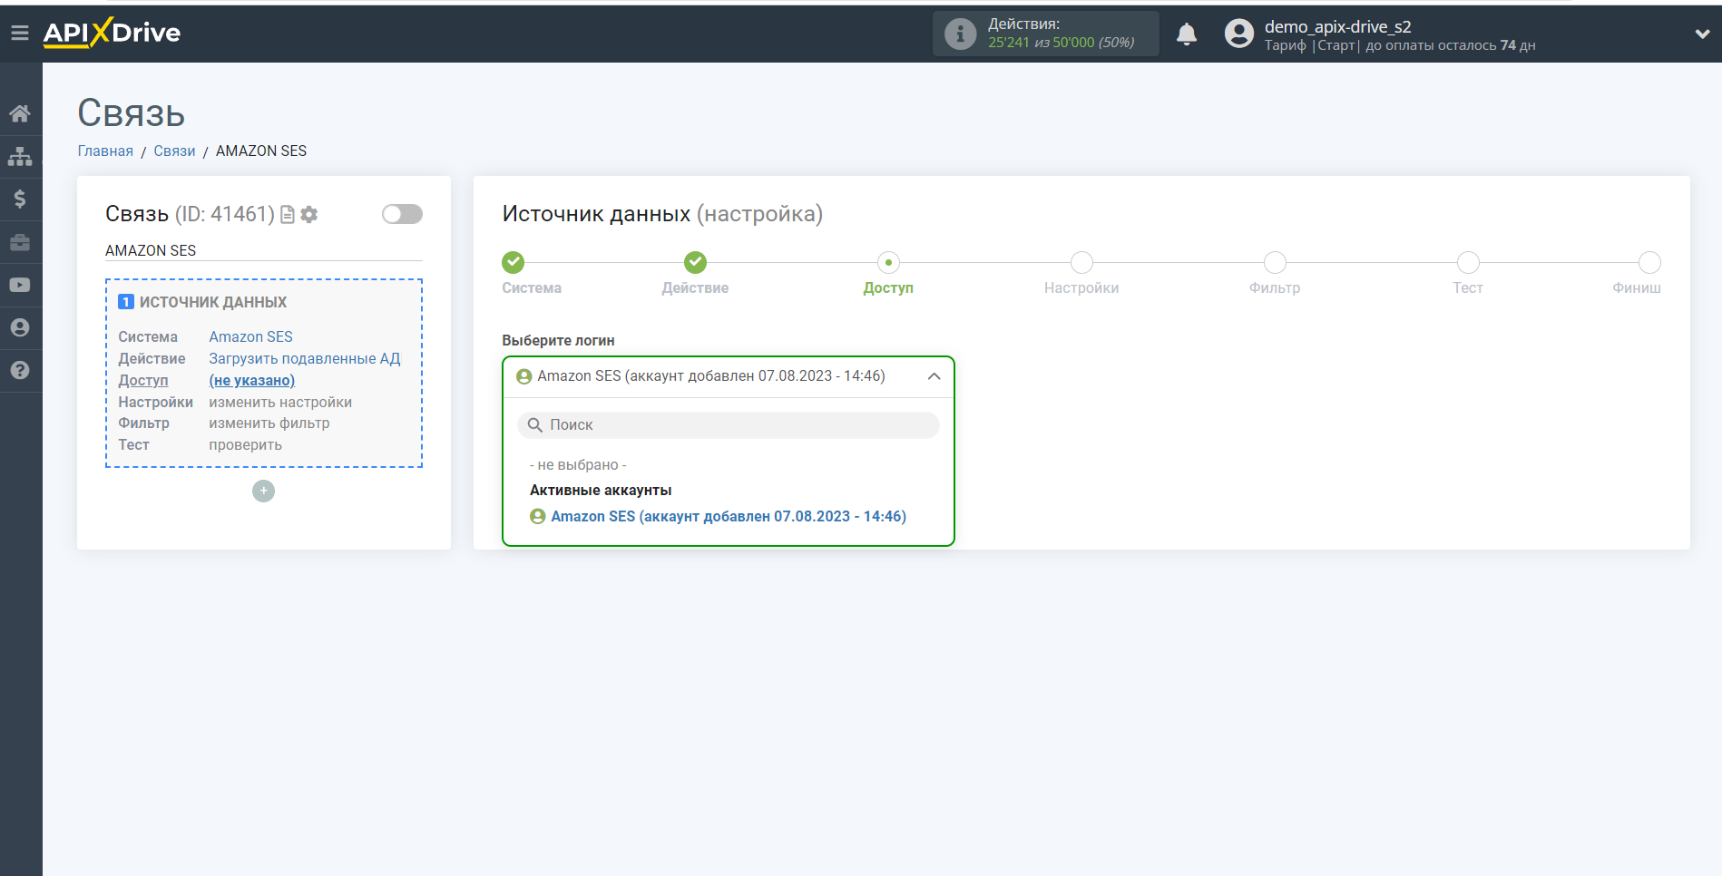Click the Связи breadcrumb link

point(174,151)
